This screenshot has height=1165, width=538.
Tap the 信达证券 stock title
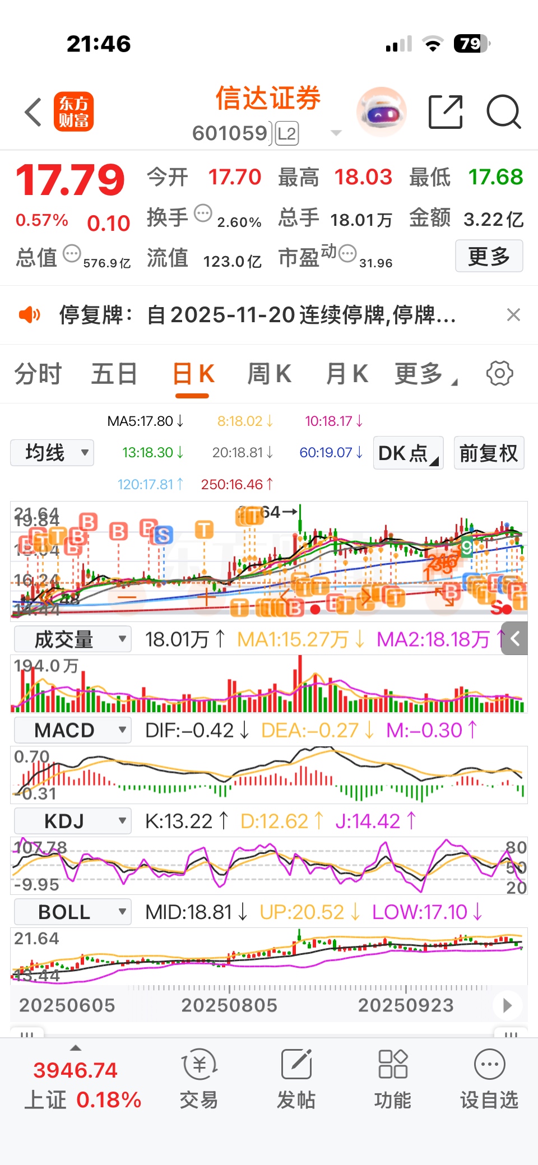tap(268, 99)
